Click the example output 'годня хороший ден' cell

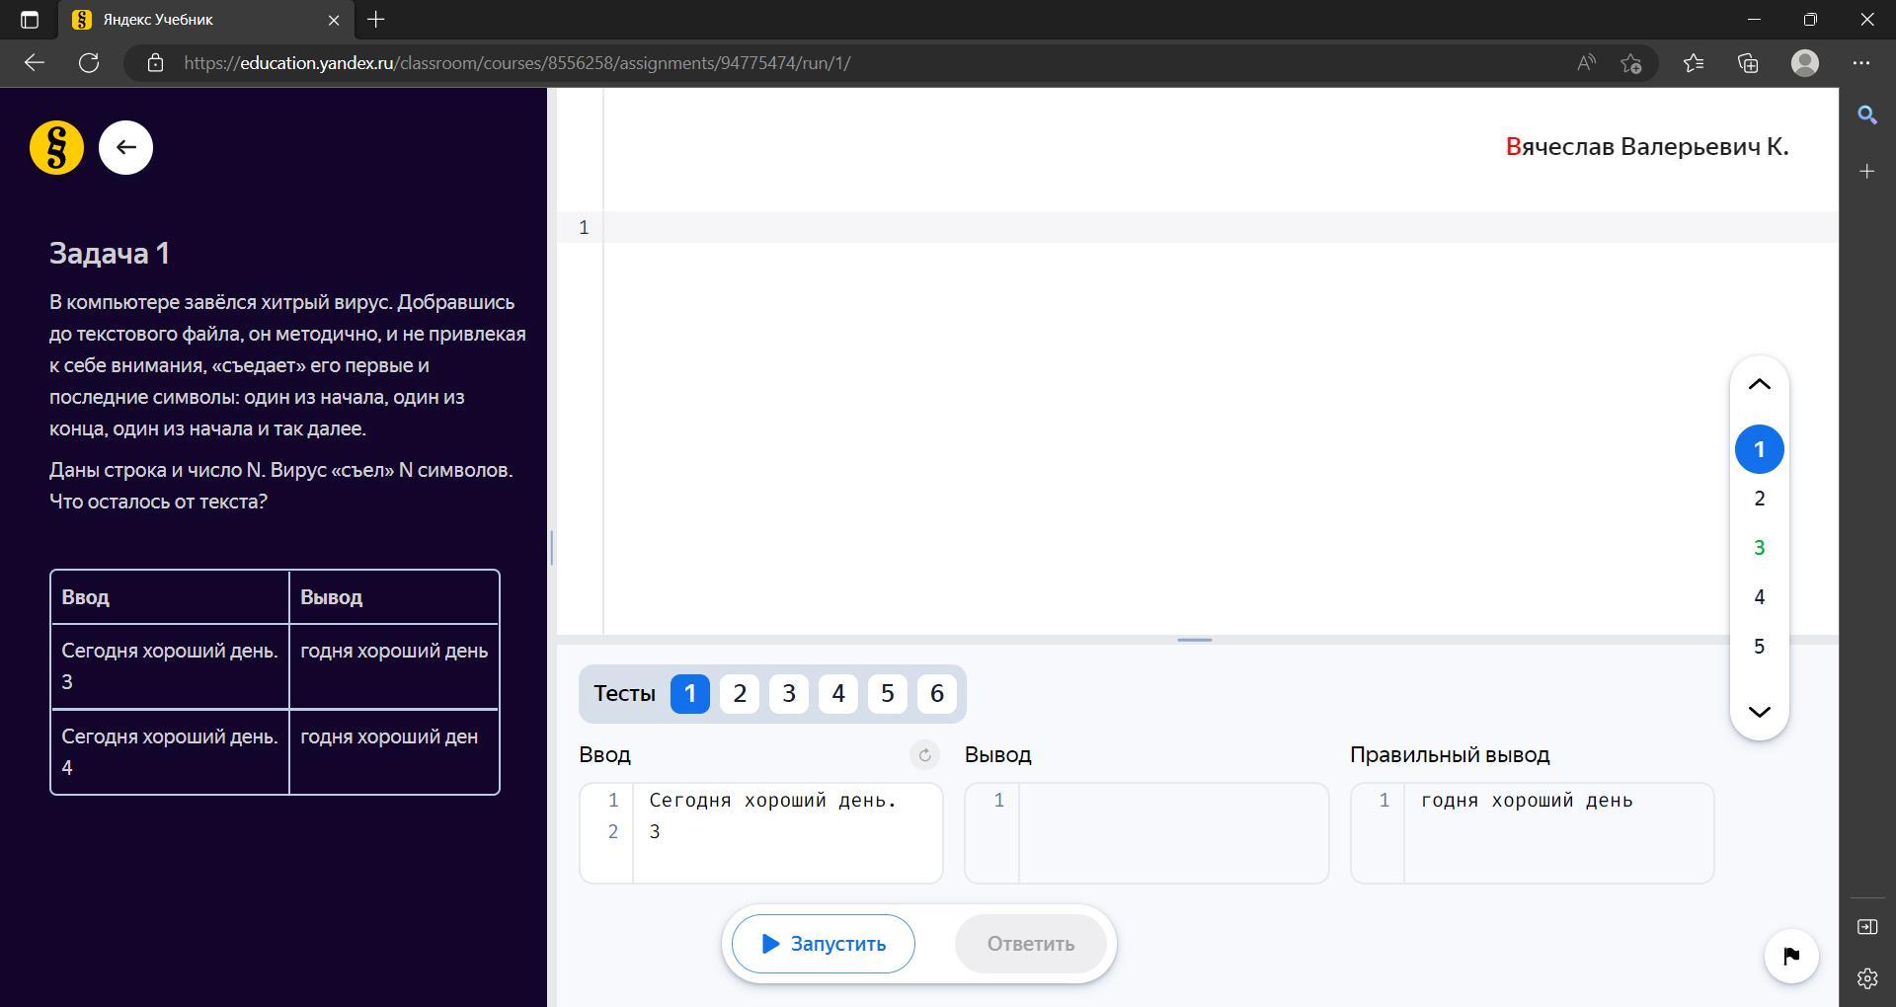pyautogui.click(x=394, y=751)
